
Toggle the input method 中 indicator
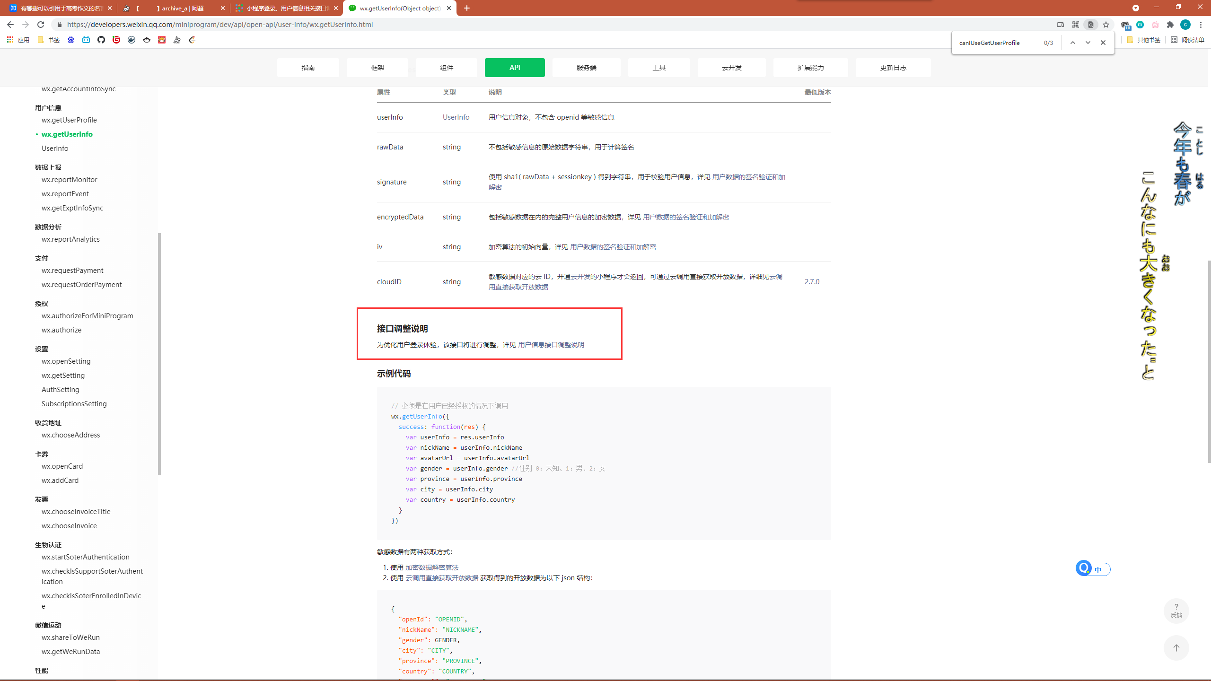click(x=1098, y=569)
